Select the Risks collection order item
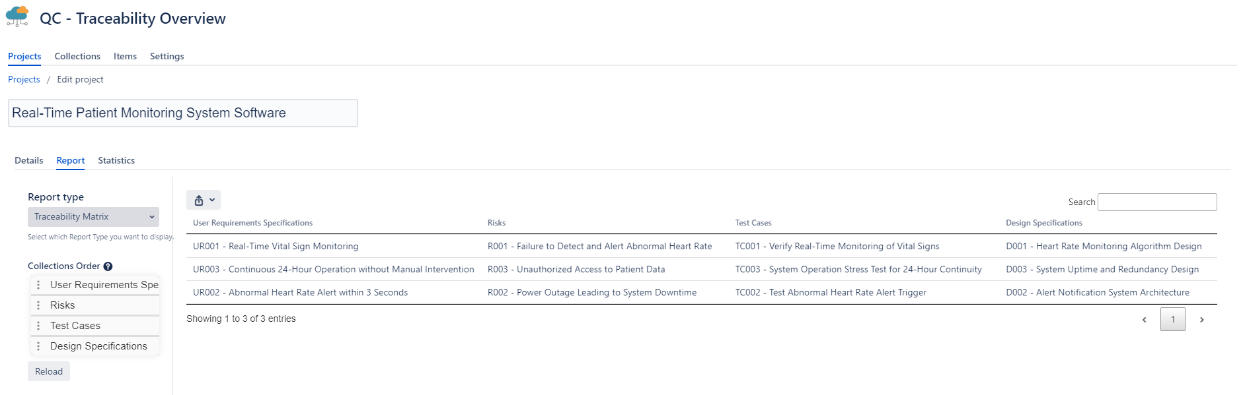The image size is (1245, 395). 95,305
